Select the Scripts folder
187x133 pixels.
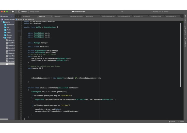tap(9, 38)
